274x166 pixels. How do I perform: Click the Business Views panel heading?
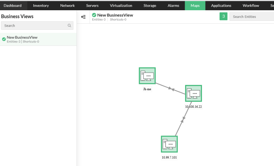pos(17,16)
